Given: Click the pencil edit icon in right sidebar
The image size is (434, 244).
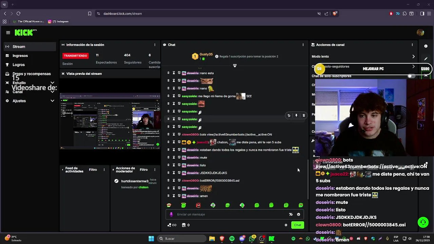Looking at the screenshot, I should (426, 59).
